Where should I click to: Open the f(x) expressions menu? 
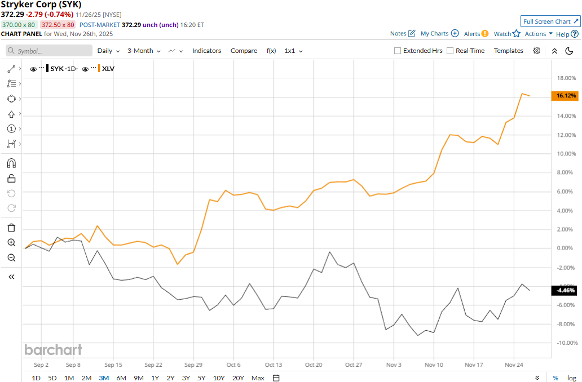tap(271, 51)
